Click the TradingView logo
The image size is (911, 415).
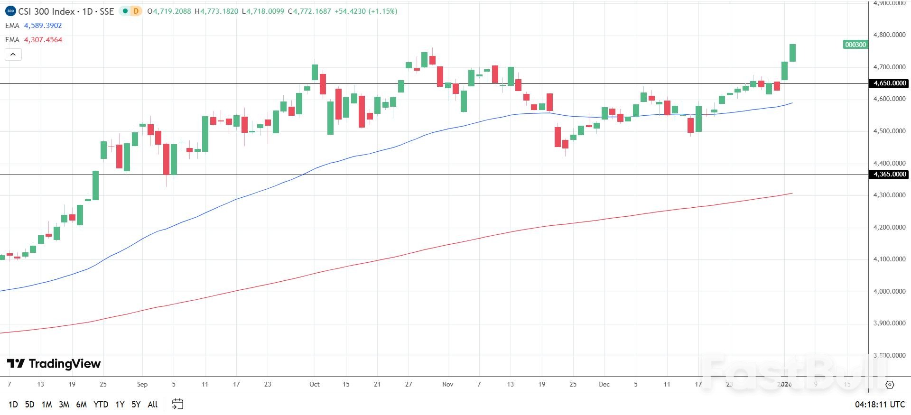point(54,364)
